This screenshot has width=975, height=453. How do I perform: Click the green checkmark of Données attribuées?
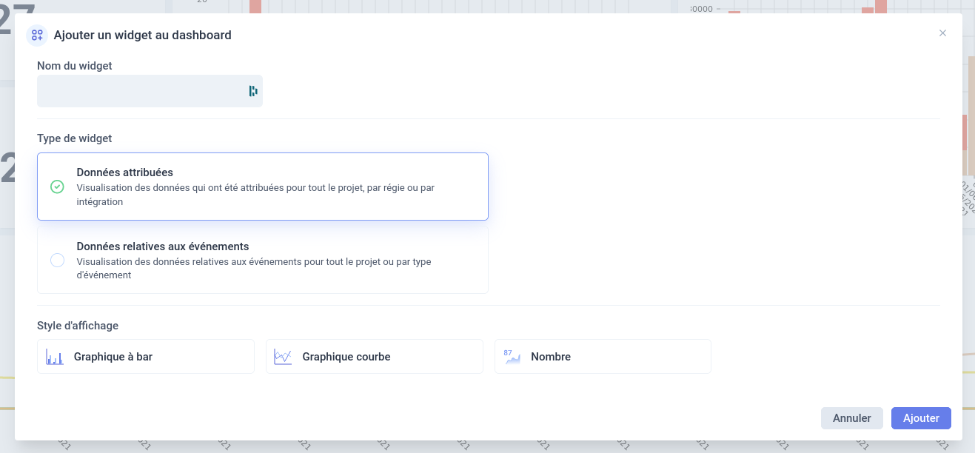pos(57,187)
